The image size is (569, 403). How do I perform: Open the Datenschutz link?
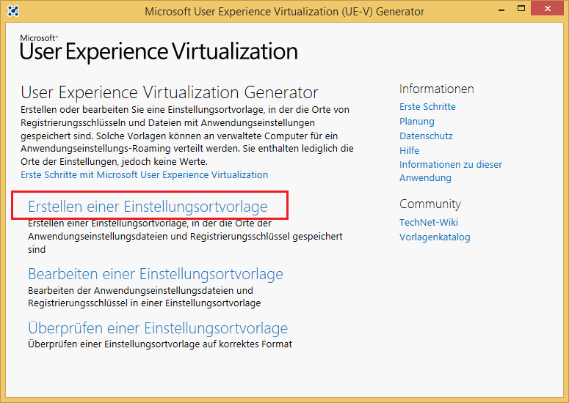(426, 136)
